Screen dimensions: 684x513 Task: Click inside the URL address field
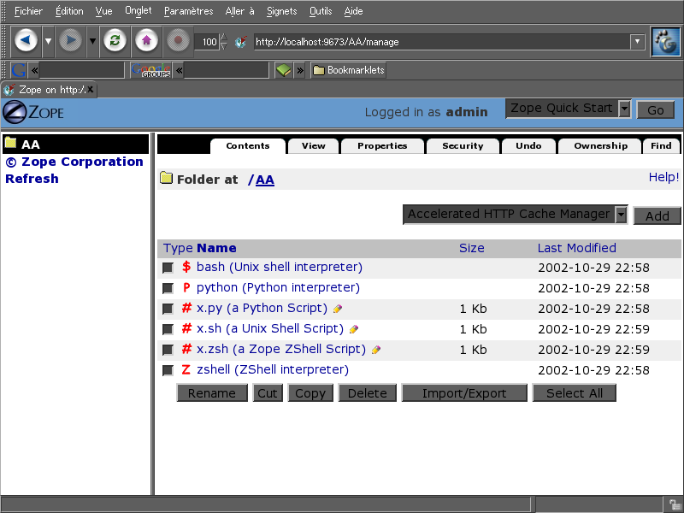coord(436,41)
